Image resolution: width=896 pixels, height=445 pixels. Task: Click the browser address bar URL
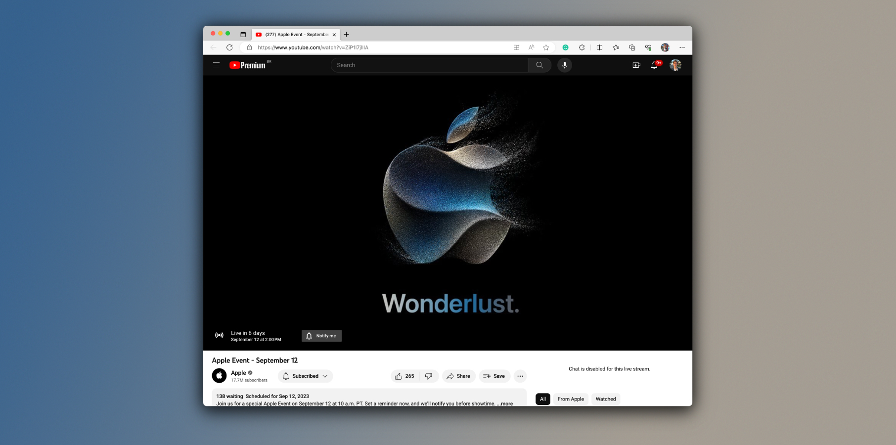[x=313, y=47]
